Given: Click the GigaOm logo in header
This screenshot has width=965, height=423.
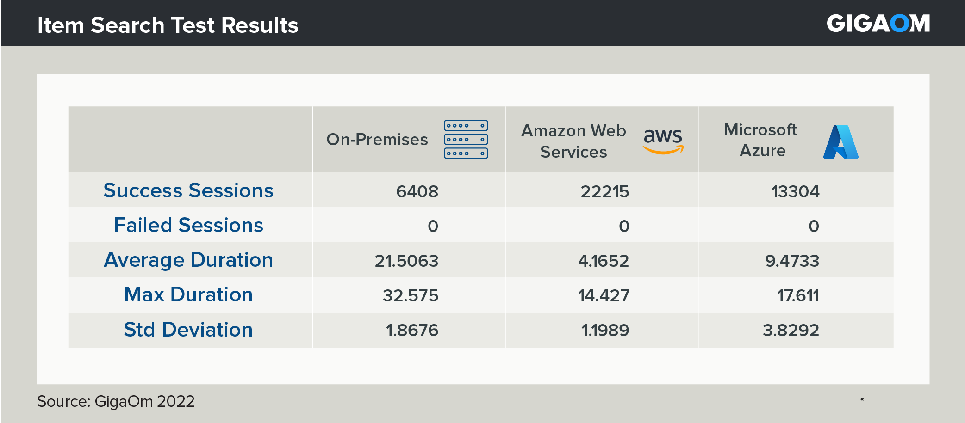Looking at the screenshot, I should click(x=878, y=24).
